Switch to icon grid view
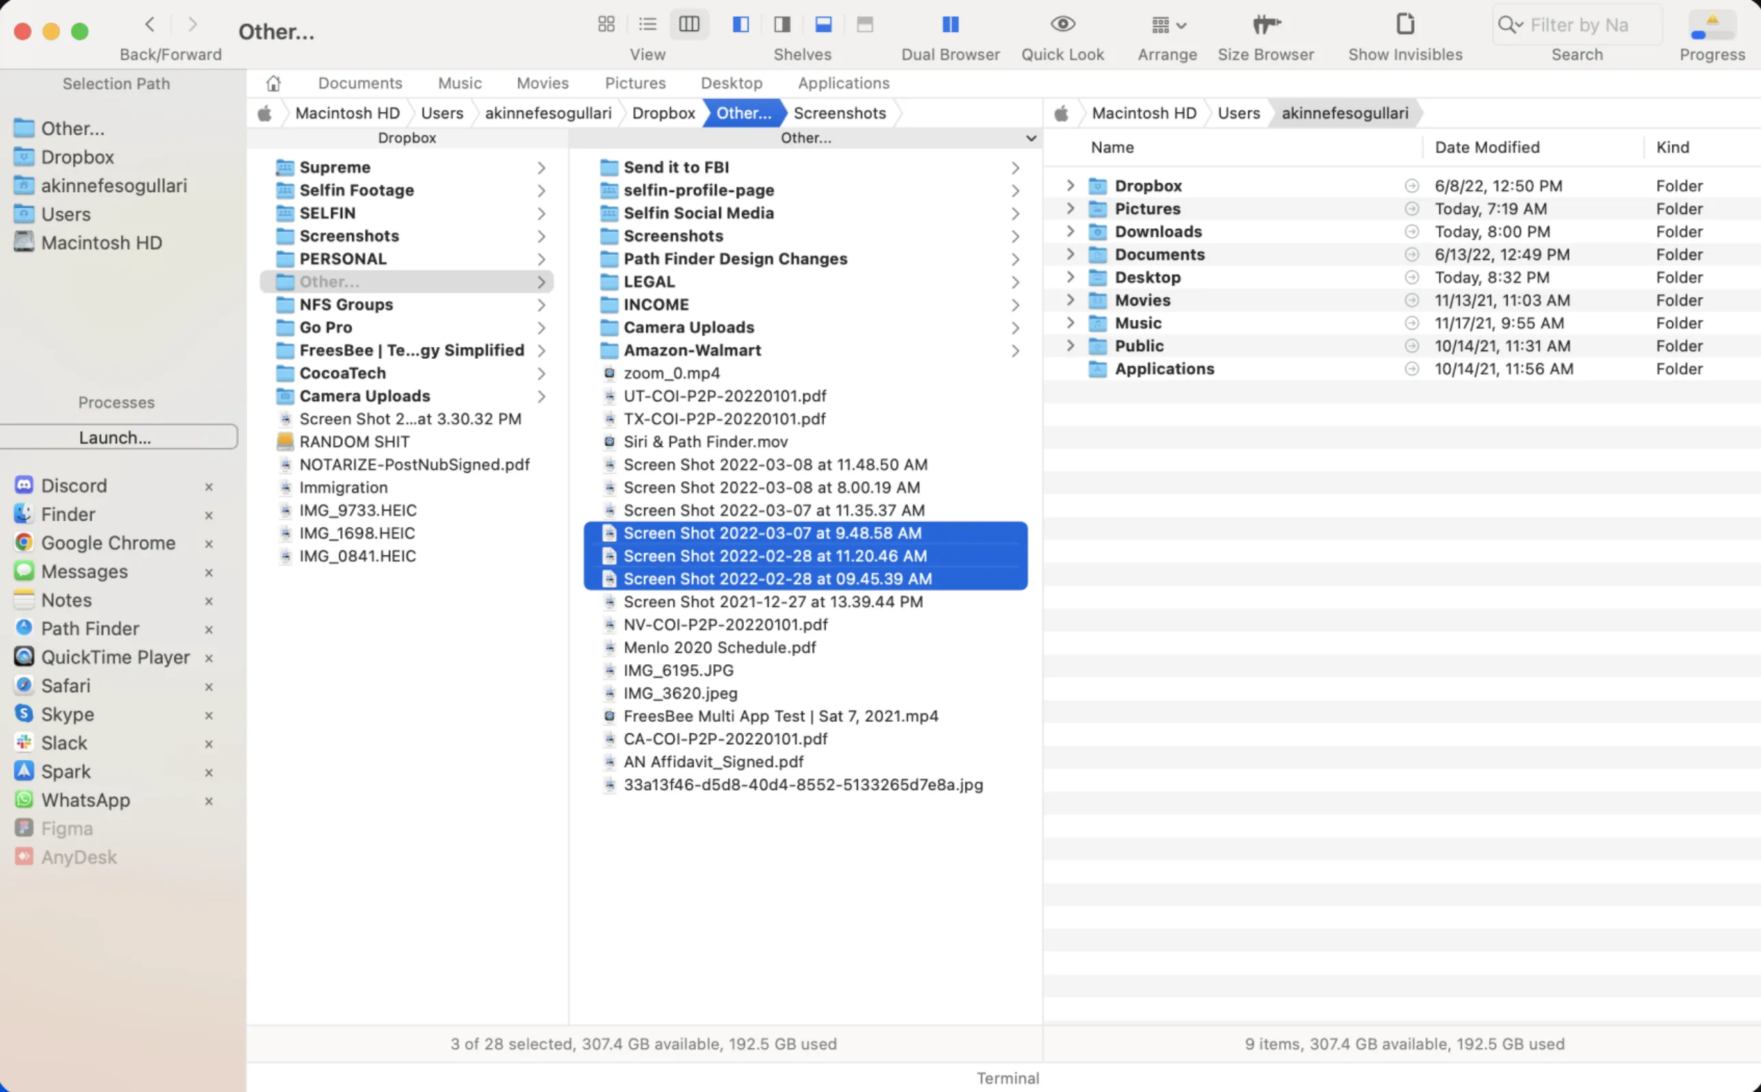1761x1092 pixels. [x=605, y=25]
